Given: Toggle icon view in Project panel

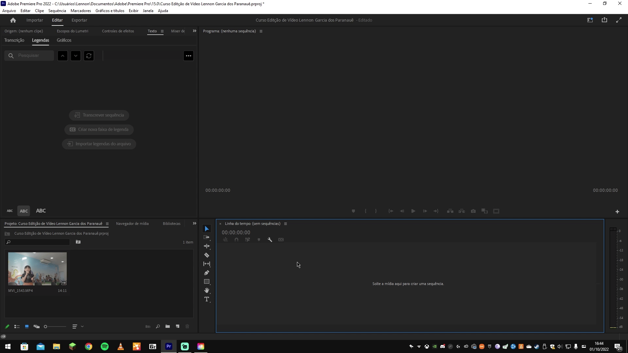Looking at the screenshot, I should (27, 327).
